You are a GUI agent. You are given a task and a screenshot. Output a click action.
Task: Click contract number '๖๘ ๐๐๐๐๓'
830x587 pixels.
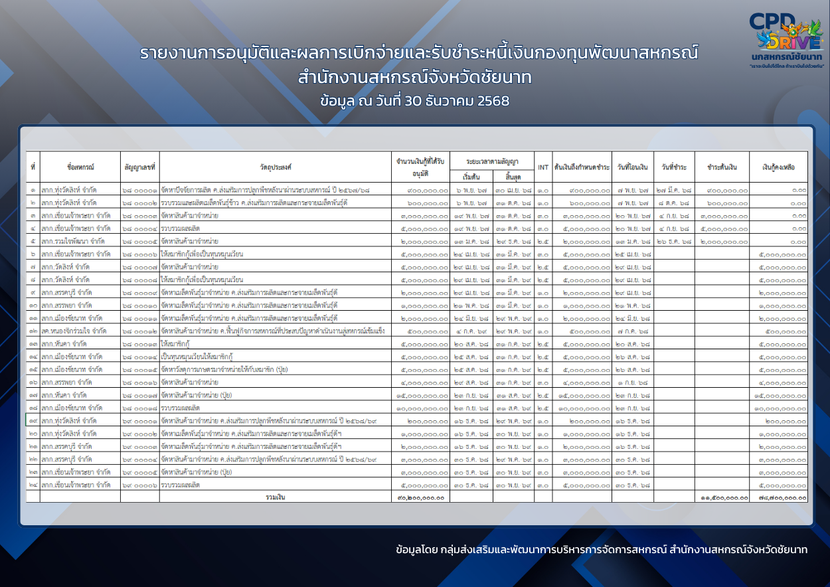[140, 216]
